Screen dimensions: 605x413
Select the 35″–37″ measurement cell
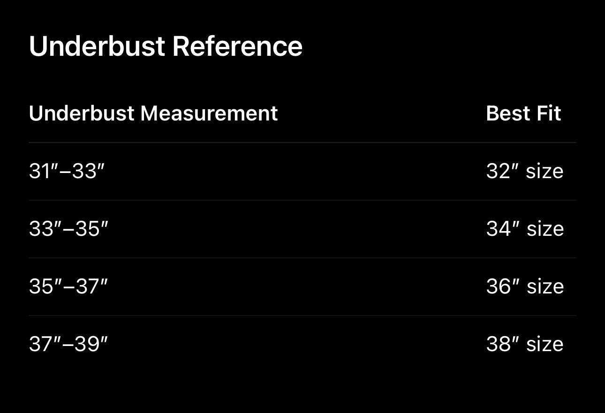tap(68, 286)
